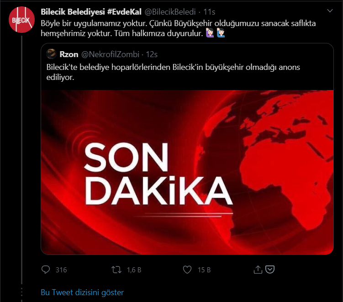
Task: Expand the tweet options chevron menu
Action: click(x=330, y=11)
